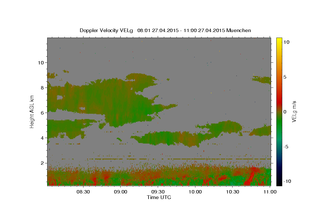Click the black bottom end of the colorbar
The height and width of the screenshot is (223, 335).
click(x=279, y=182)
